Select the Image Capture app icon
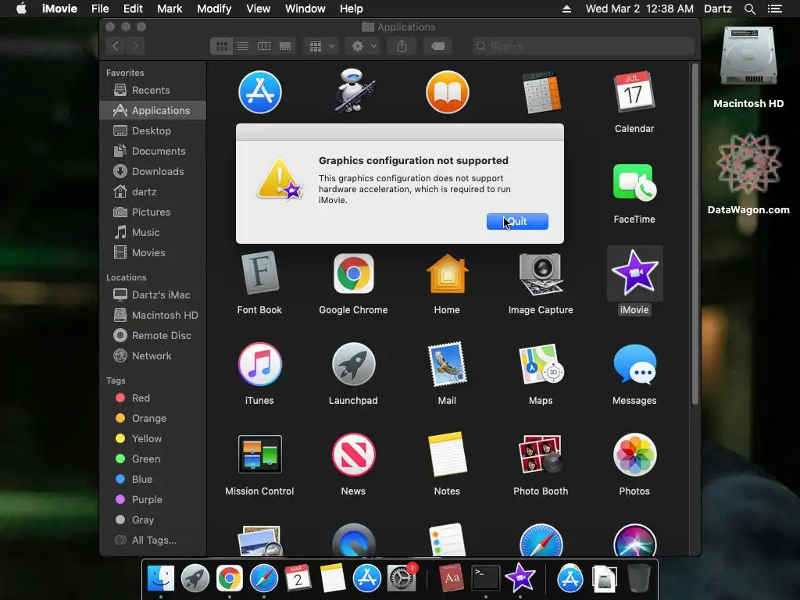Image resolution: width=800 pixels, height=600 pixels. tap(541, 274)
